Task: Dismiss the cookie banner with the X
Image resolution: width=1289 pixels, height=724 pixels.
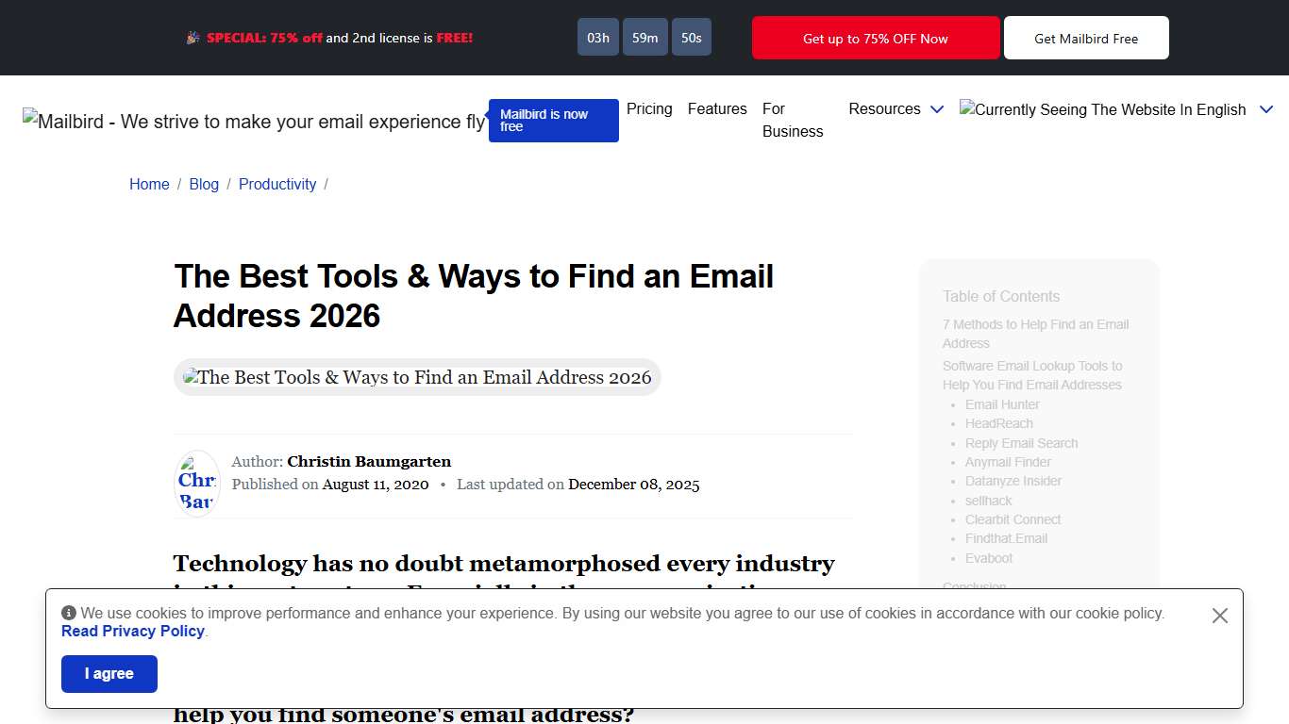Action: tap(1219, 615)
